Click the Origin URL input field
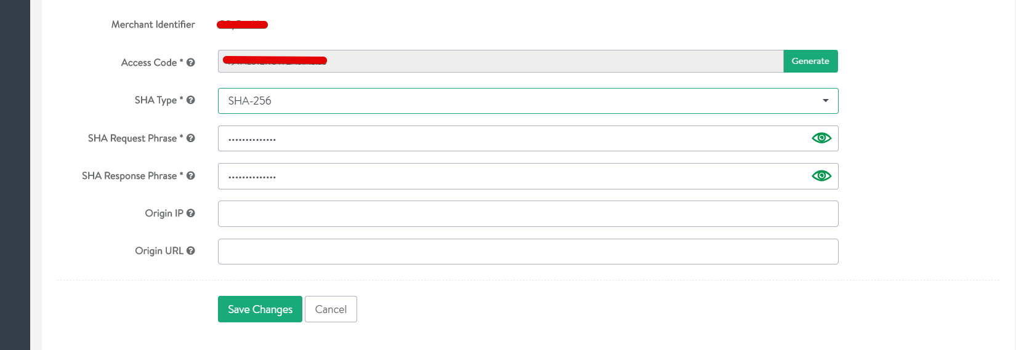1016x350 pixels. click(528, 252)
